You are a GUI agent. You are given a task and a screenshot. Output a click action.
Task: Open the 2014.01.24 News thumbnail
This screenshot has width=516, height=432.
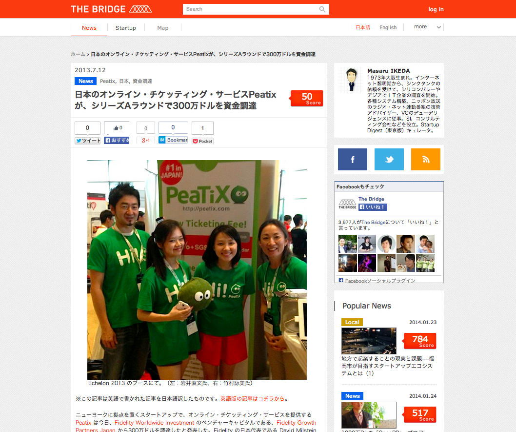(x=369, y=415)
